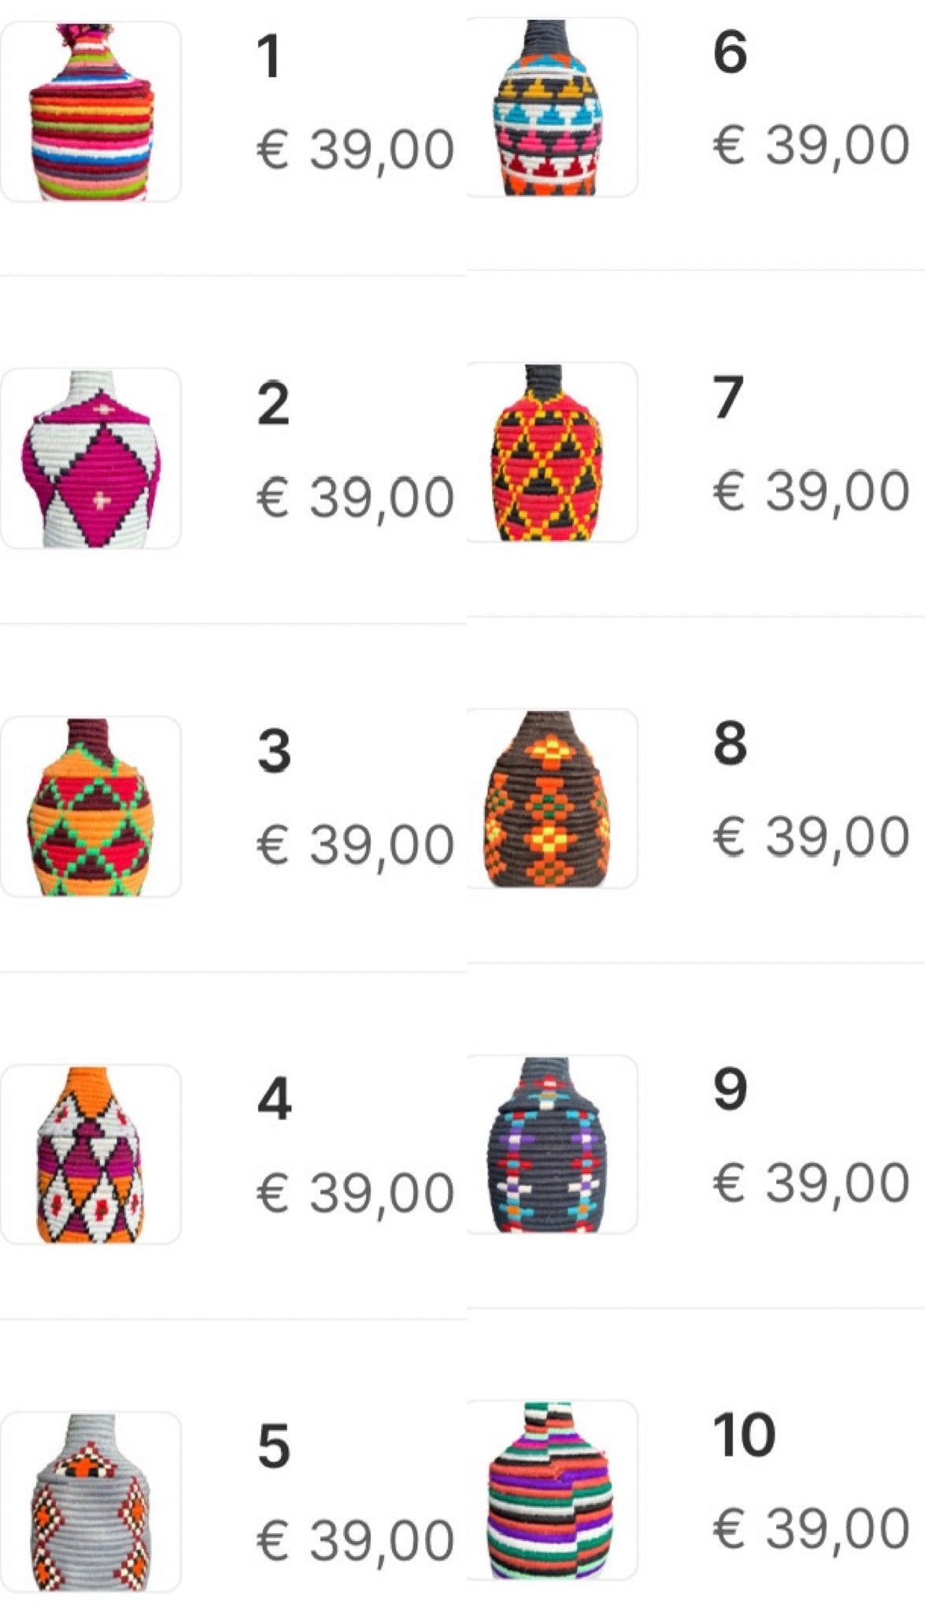
Task: Choose the grey basket thumbnail for item 5
Action: 91,1502
